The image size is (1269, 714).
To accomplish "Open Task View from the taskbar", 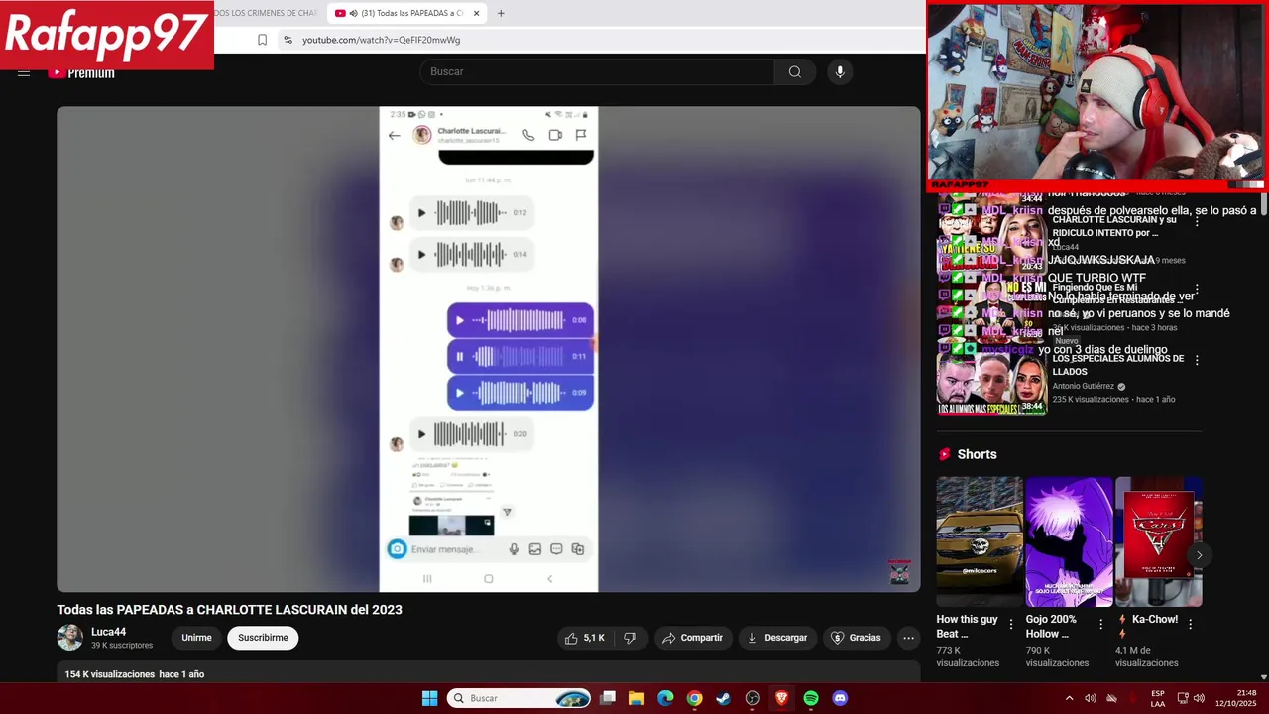I will 608,698.
